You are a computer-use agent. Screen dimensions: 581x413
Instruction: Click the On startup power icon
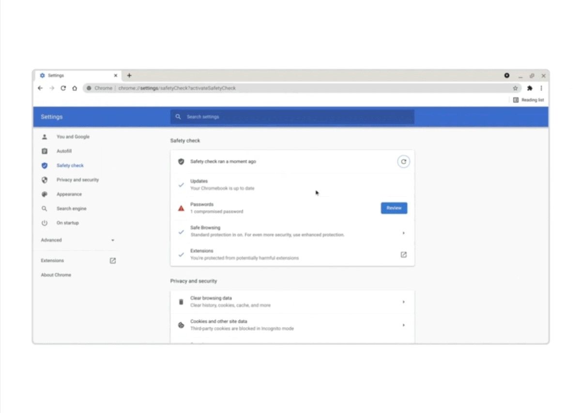coord(44,223)
